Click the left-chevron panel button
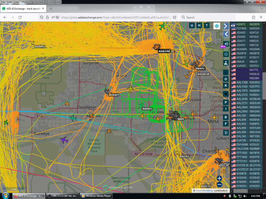266x199 pixels. pyautogui.click(x=226, y=34)
